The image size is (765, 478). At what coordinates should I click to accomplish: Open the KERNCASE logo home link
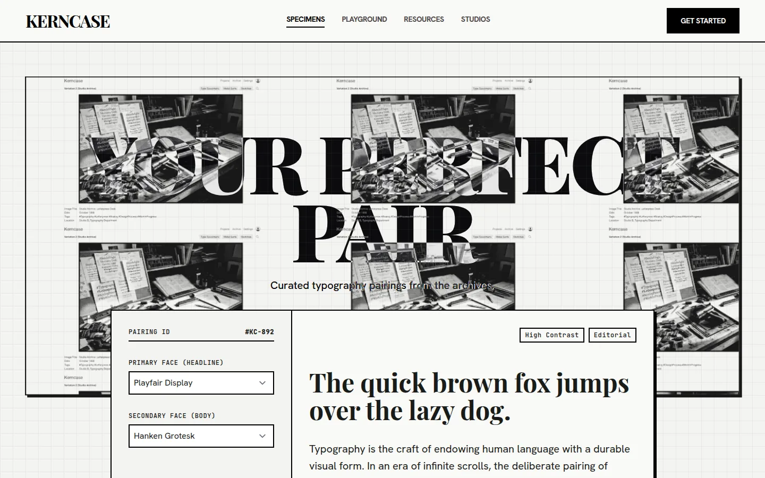pos(68,21)
